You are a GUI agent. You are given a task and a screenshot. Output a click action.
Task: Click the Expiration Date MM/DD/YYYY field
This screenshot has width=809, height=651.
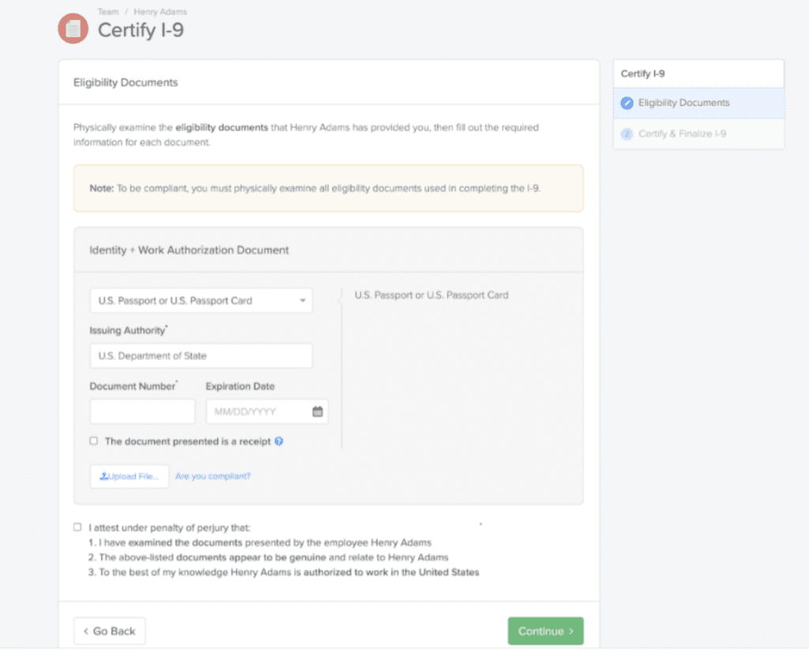[267, 412]
